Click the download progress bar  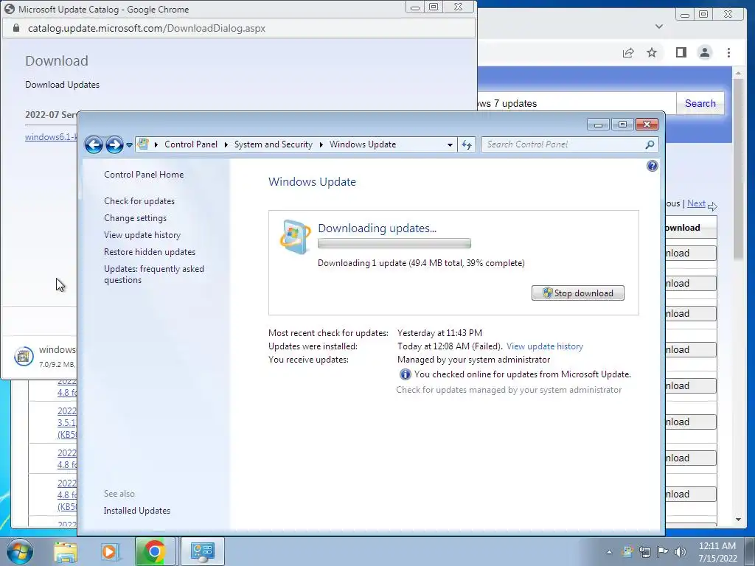coord(394,243)
